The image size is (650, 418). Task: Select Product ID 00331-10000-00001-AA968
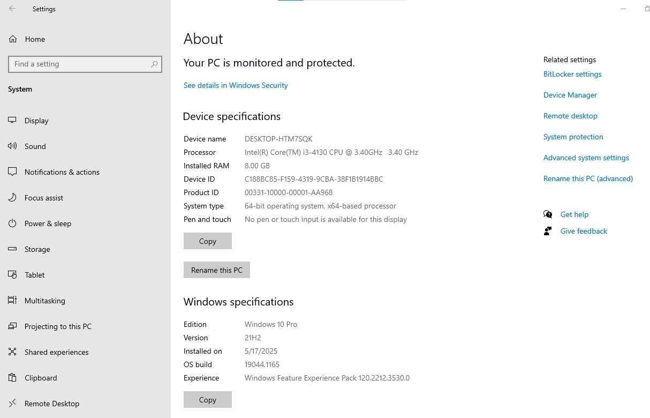(289, 192)
